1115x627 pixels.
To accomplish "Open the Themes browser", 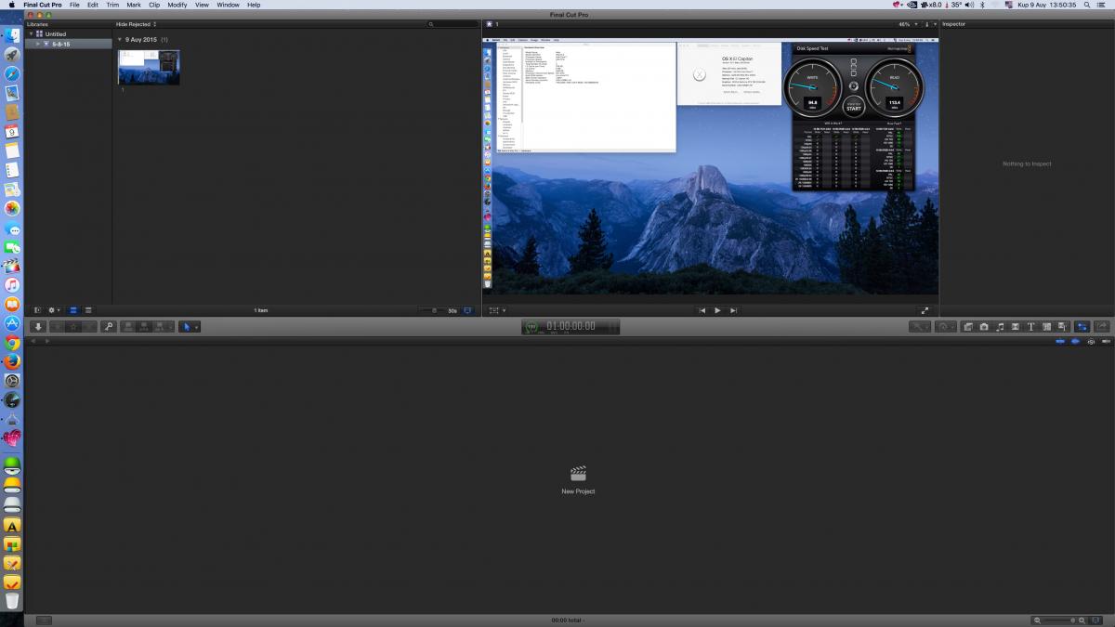I will tap(1062, 327).
